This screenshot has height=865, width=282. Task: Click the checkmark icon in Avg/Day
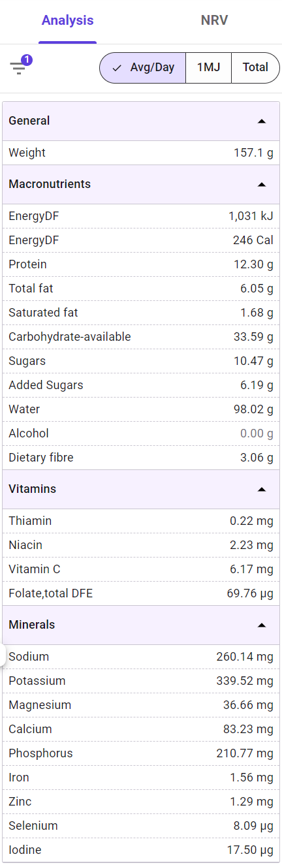pyautogui.click(x=117, y=68)
